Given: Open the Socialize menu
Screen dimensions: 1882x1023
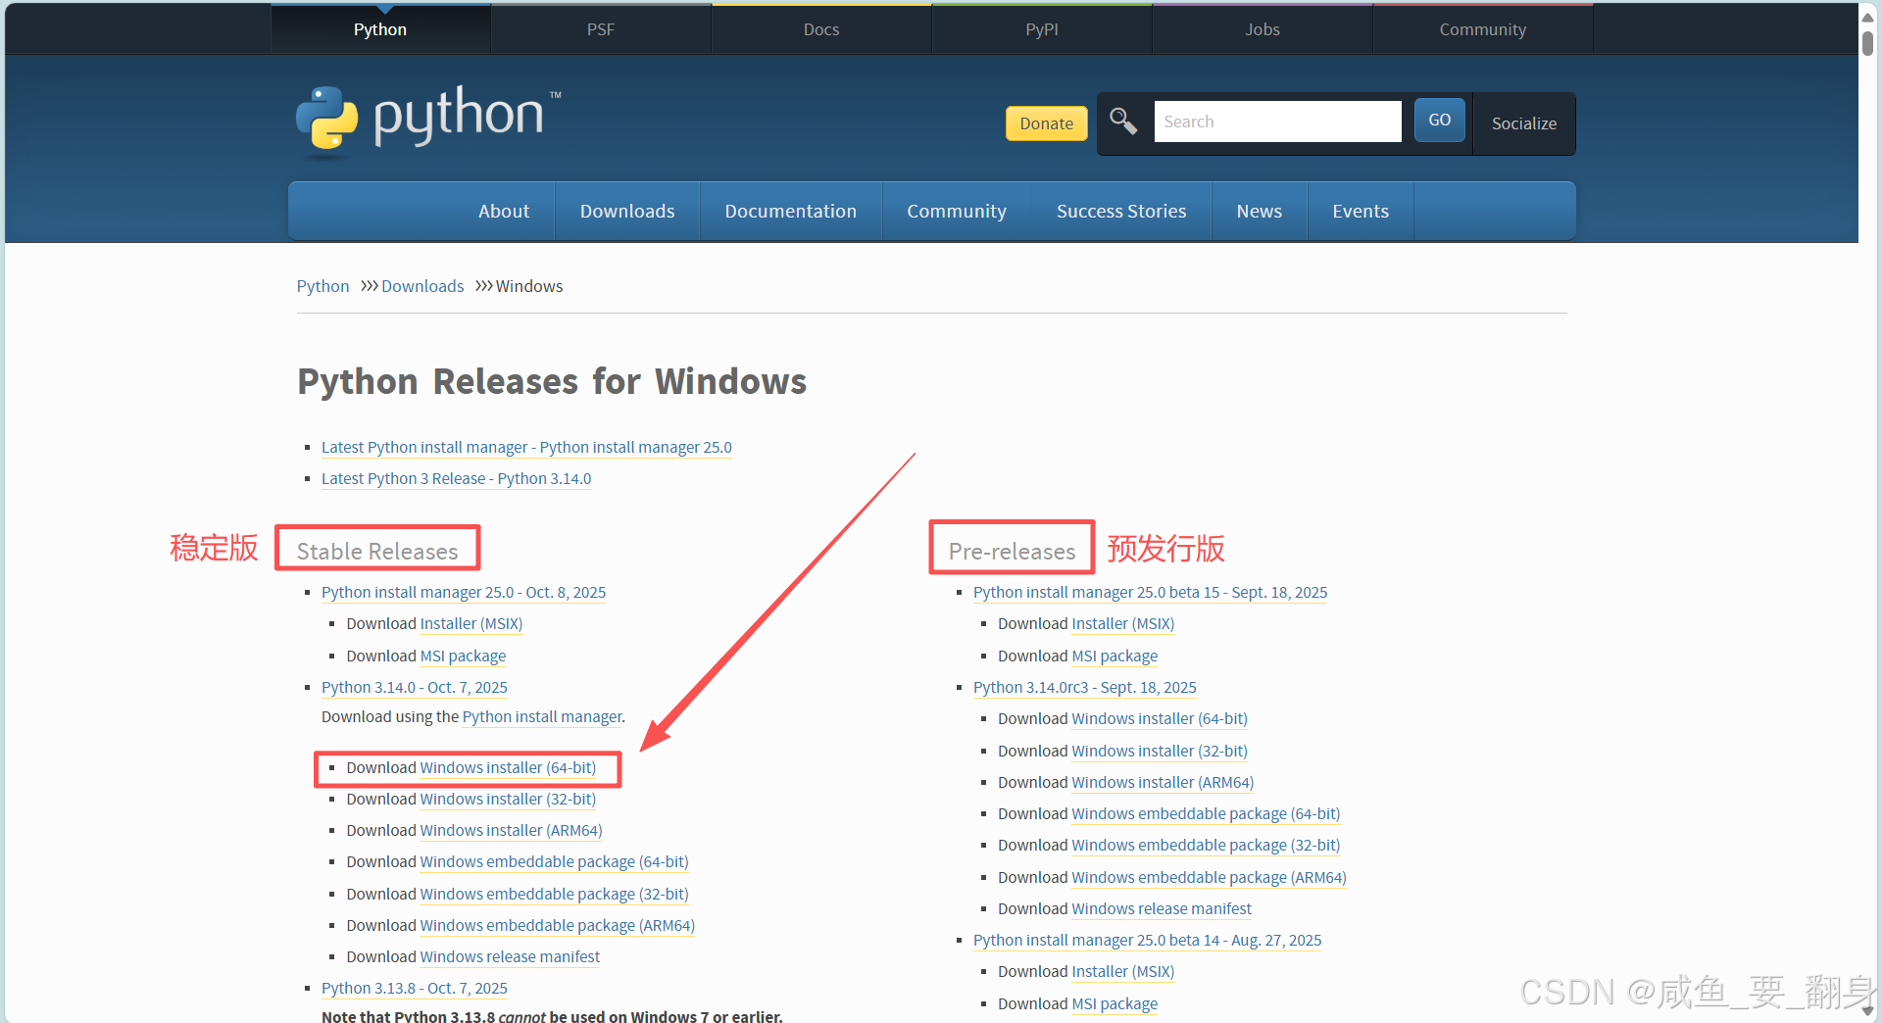Looking at the screenshot, I should tap(1523, 123).
